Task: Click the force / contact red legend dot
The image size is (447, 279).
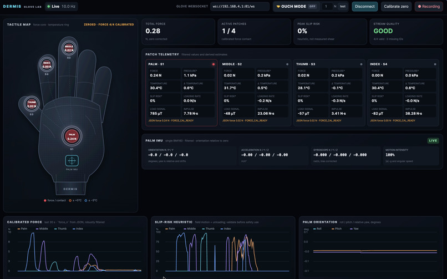Action: pos(45,200)
